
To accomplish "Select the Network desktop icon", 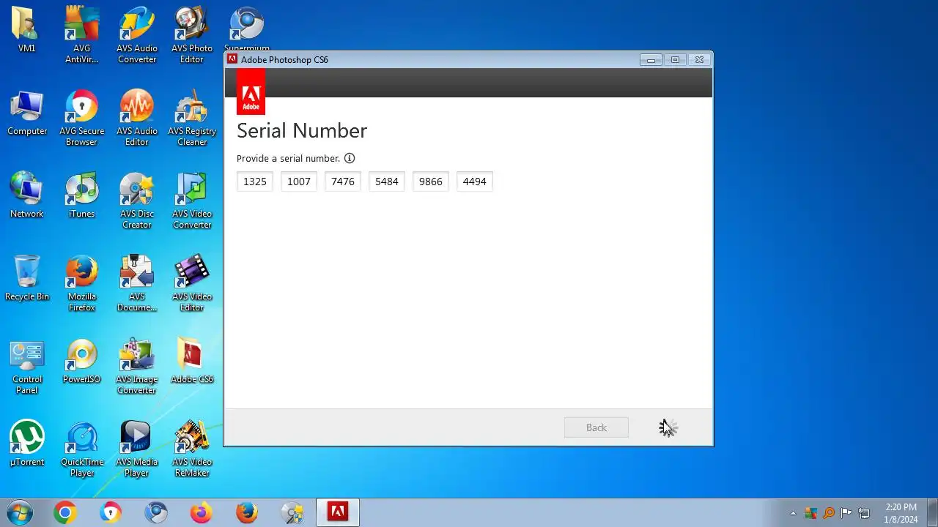I will point(27,195).
